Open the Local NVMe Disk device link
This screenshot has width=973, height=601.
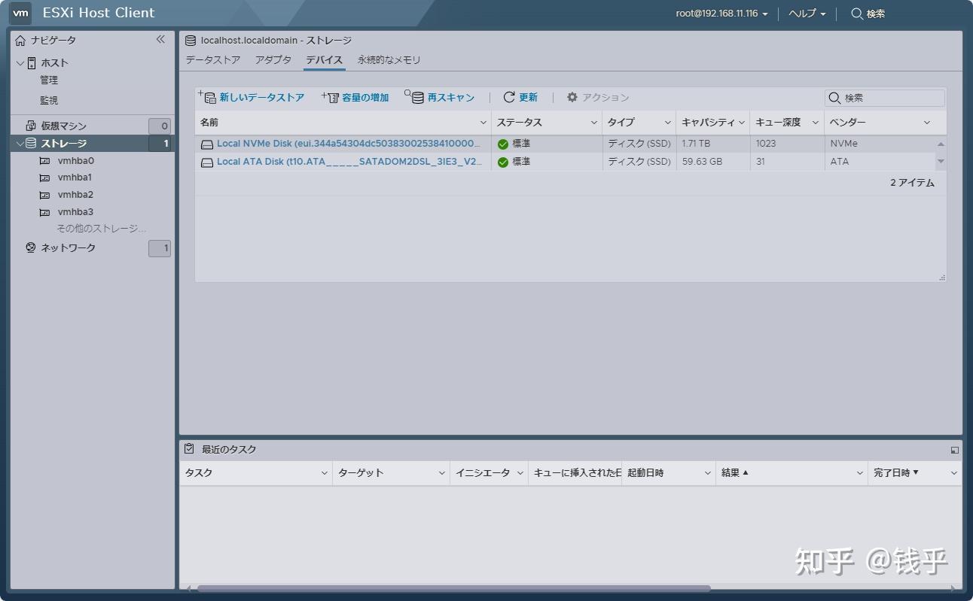tap(348, 144)
